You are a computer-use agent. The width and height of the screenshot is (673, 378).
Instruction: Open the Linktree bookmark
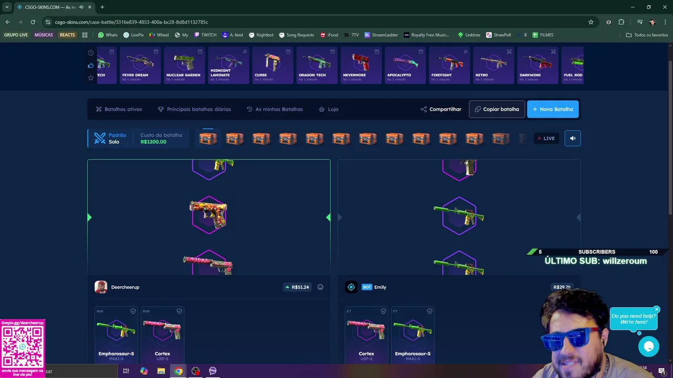tap(469, 35)
